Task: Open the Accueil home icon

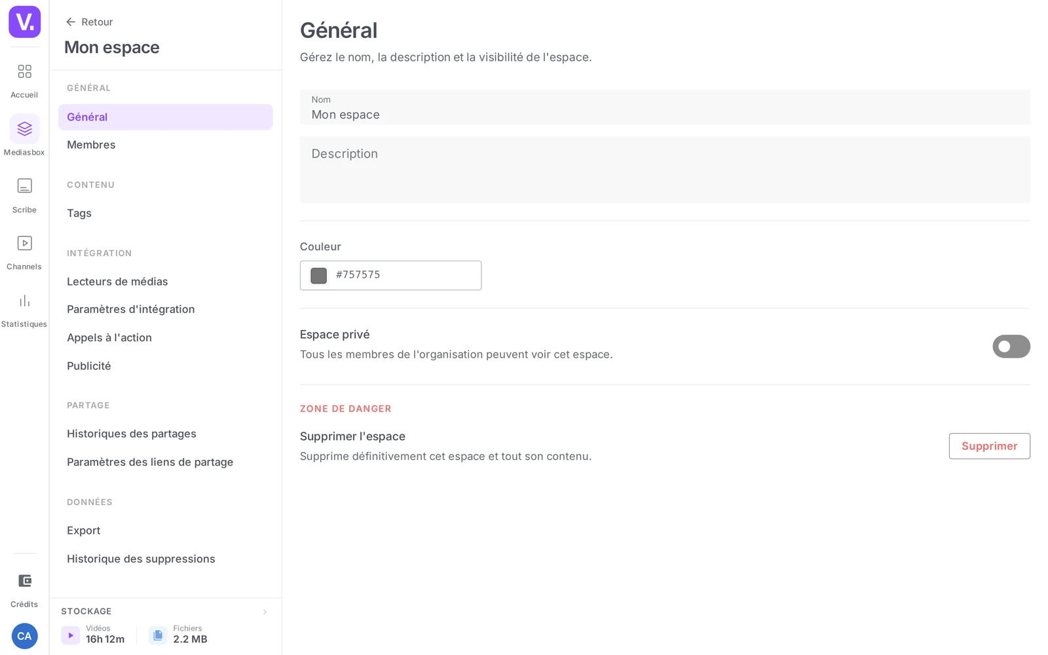Action: tap(24, 71)
